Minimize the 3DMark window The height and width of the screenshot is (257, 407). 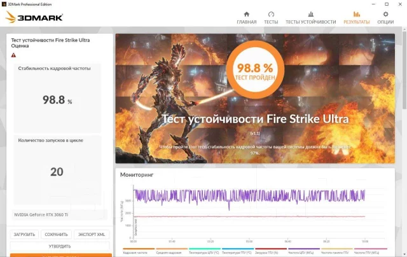(373, 4)
